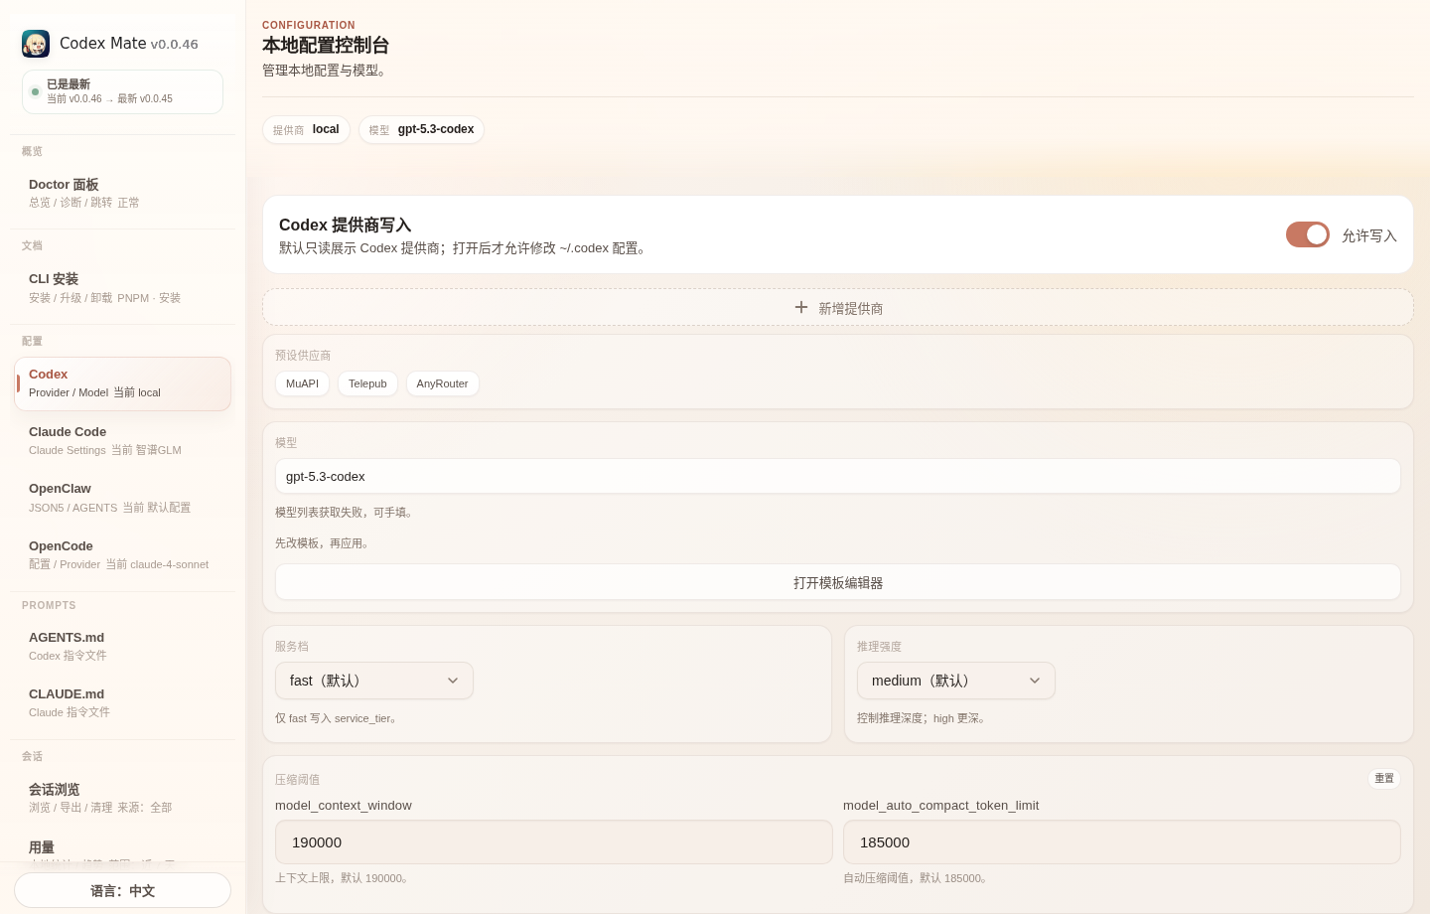Select the Codex configuration item
Image resolution: width=1430 pixels, height=914 pixels.
(x=123, y=383)
